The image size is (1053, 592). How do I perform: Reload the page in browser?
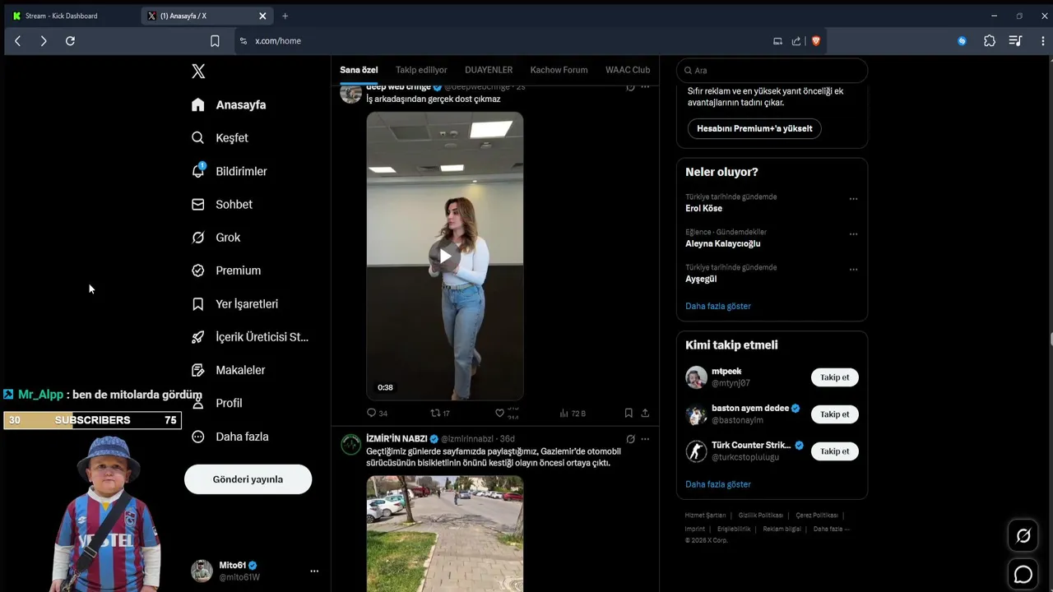coord(70,41)
